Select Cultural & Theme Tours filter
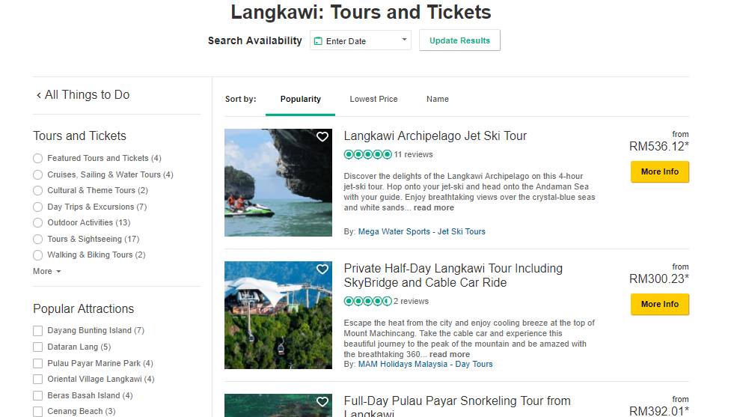The width and height of the screenshot is (737, 417). coord(37,191)
